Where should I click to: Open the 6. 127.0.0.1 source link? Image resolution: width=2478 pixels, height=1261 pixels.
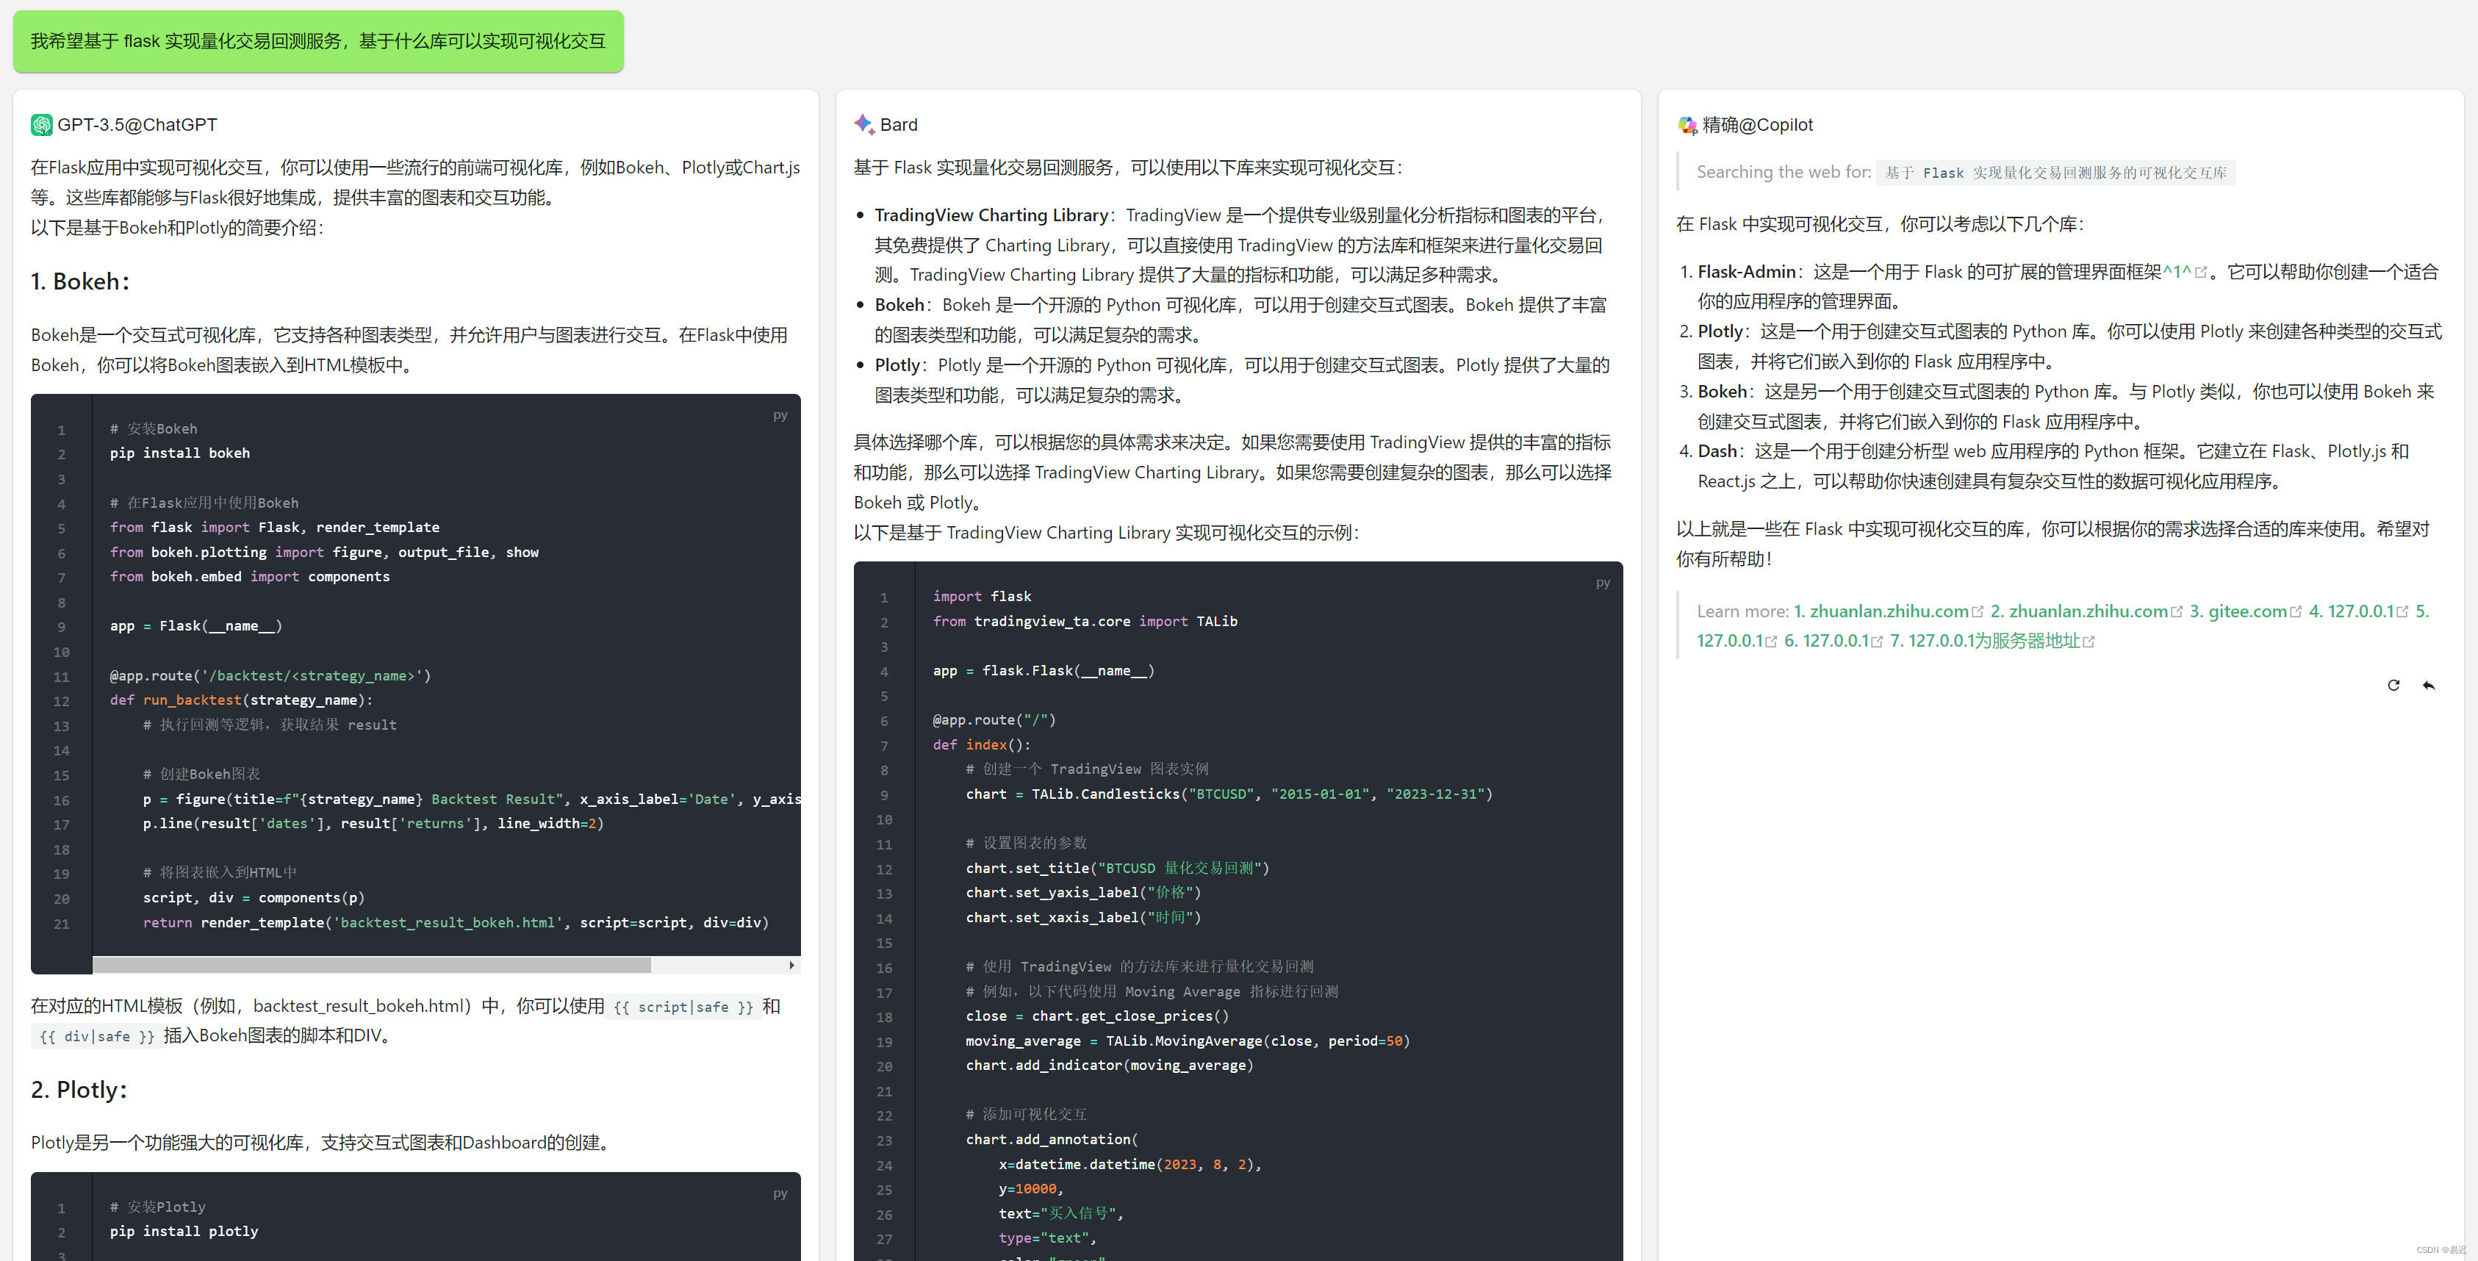coord(1825,642)
